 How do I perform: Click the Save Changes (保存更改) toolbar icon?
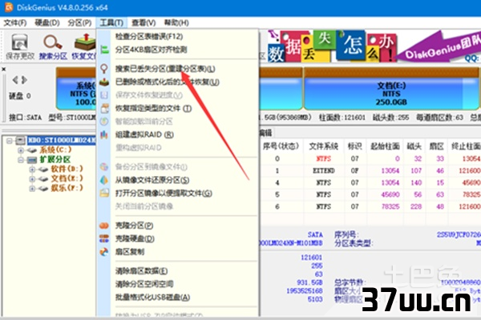pyautogui.click(x=20, y=42)
